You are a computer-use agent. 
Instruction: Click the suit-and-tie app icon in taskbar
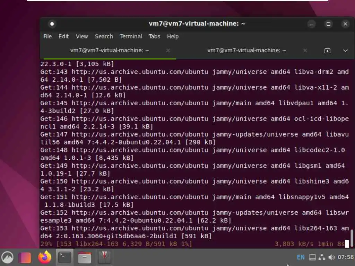tap(104, 257)
